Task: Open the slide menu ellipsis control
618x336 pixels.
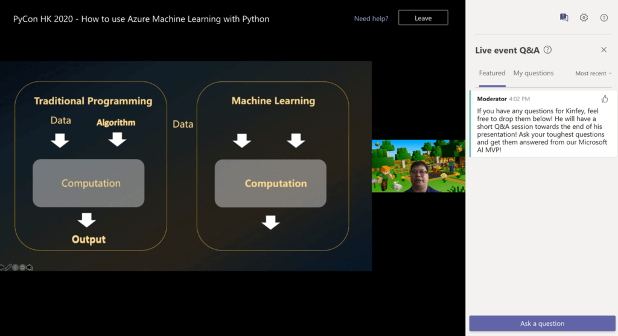Action: tap(22, 267)
